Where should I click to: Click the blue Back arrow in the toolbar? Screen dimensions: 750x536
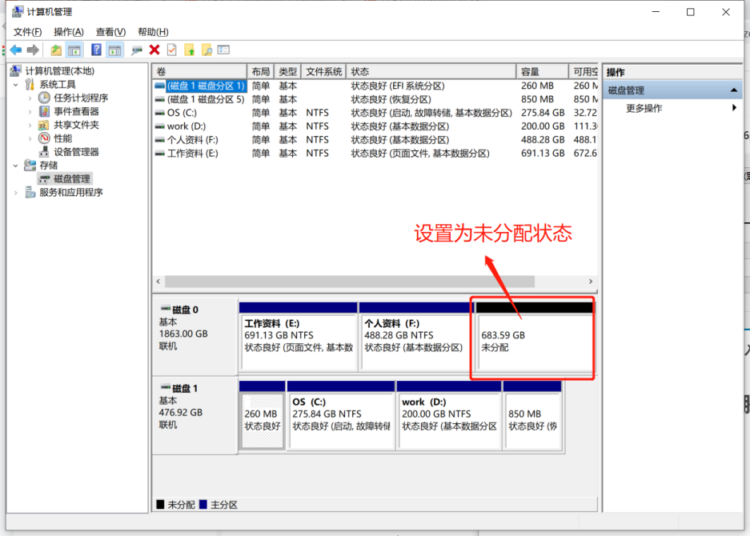tap(16, 50)
